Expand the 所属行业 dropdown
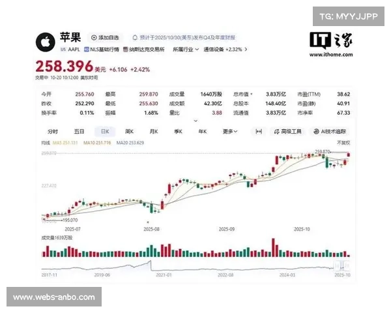This screenshot has height=313, width=391. click(186, 50)
